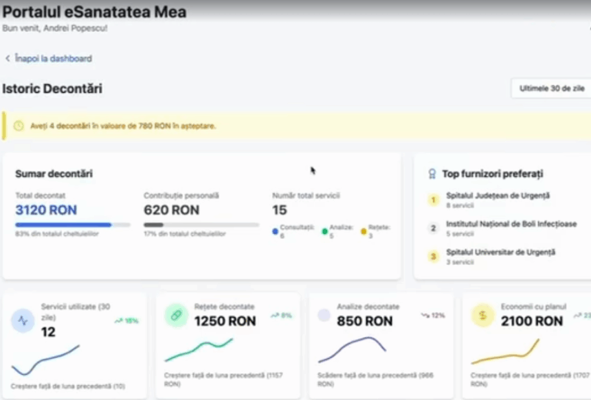Click the rank 2 badge for Institutul Național

[x=433, y=228]
